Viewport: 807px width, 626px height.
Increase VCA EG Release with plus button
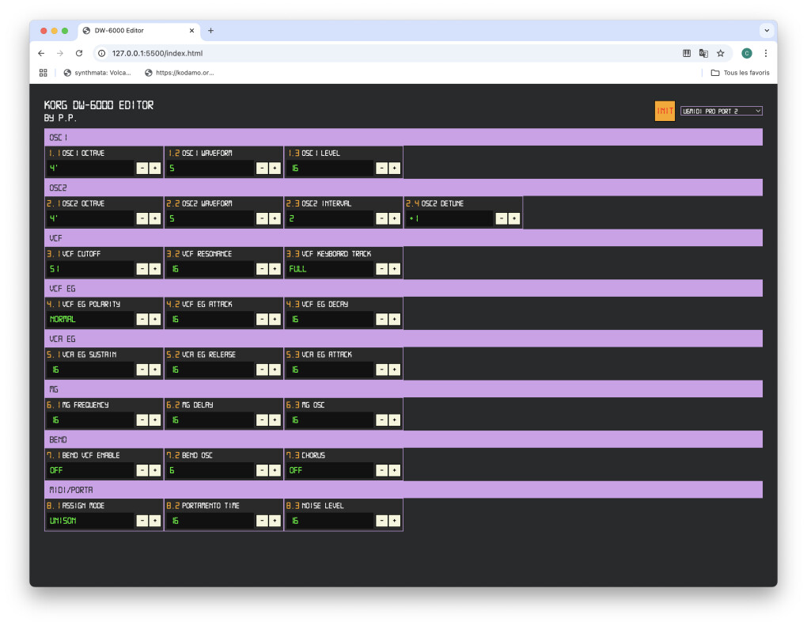point(275,370)
